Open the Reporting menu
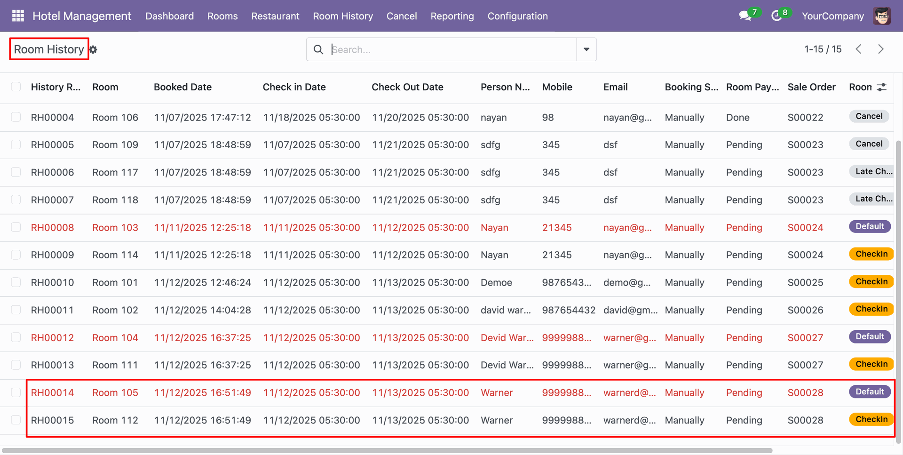903x455 pixels. coord(452,16)
